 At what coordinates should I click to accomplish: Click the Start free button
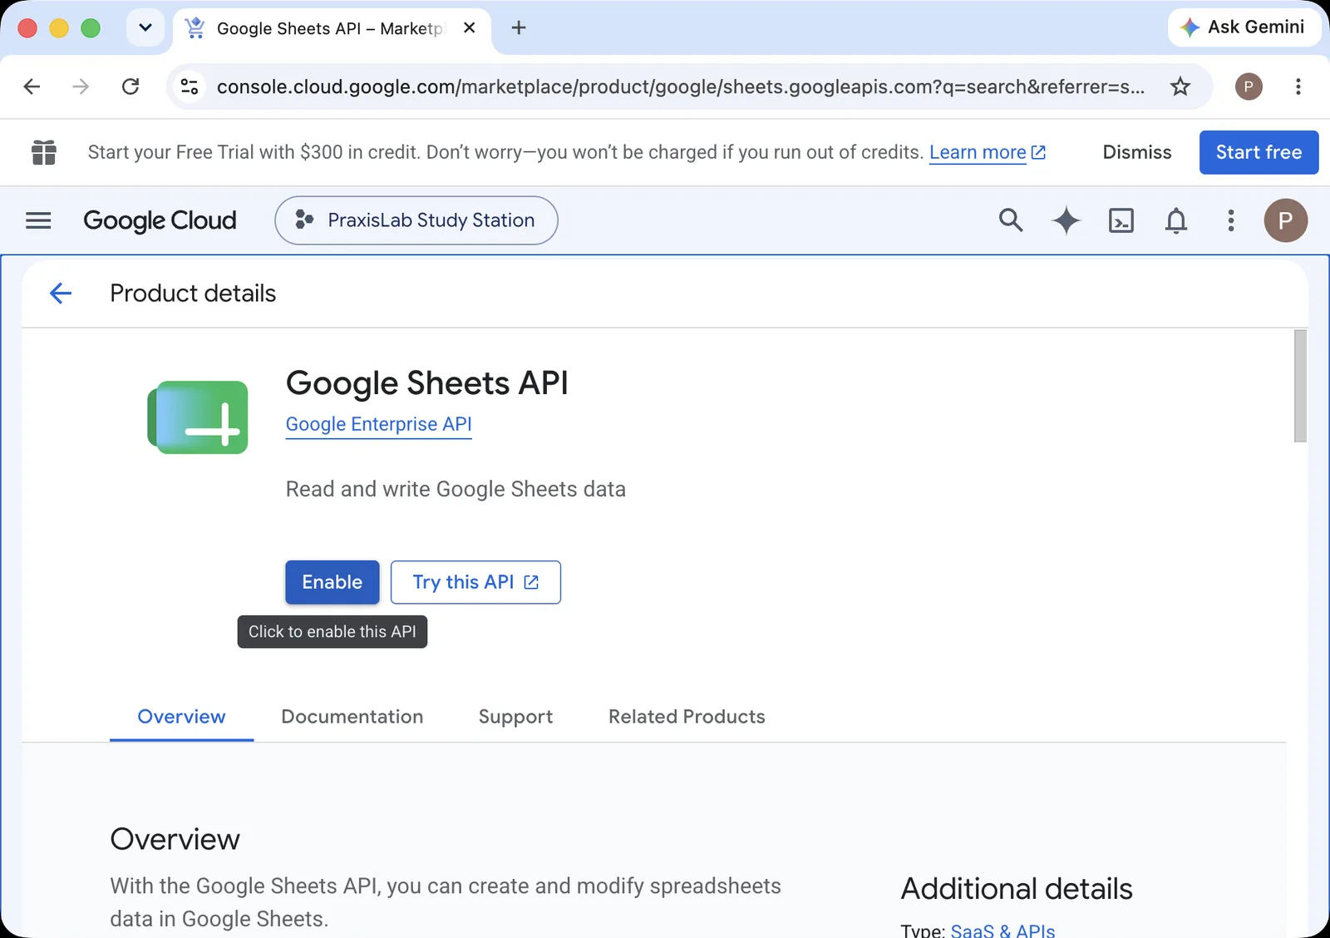point(1259,152)
